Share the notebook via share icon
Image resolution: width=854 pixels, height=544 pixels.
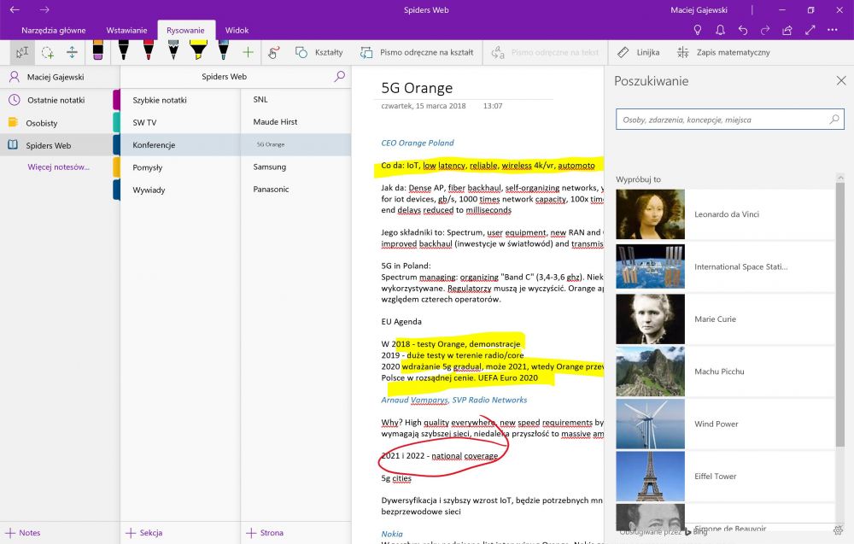(787, 31)
